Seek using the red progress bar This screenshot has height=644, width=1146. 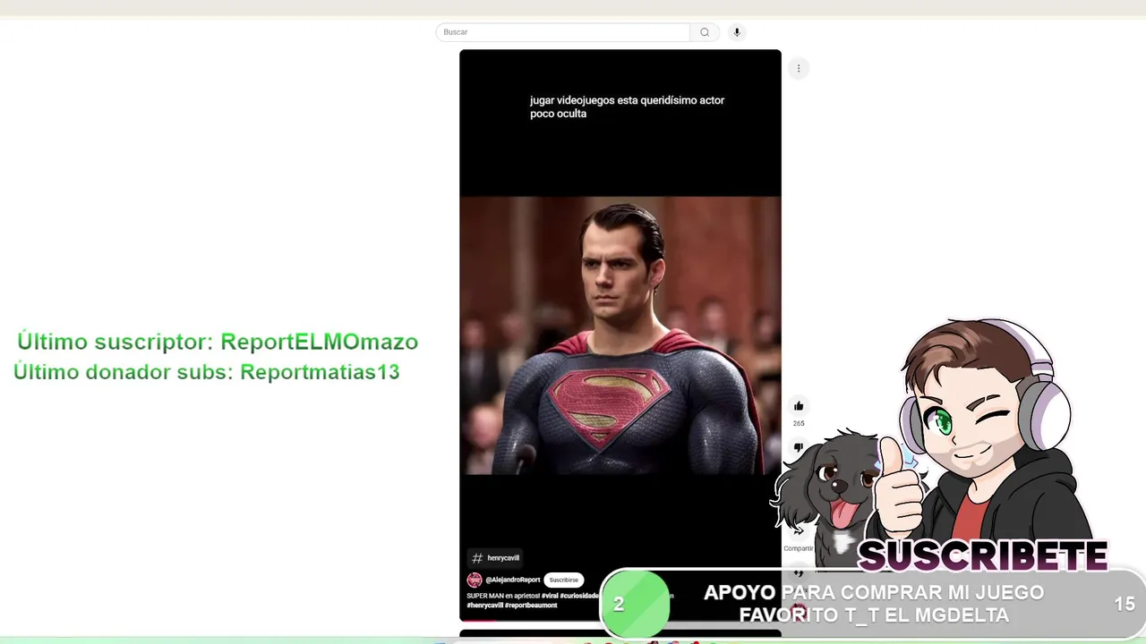point(479,620)
